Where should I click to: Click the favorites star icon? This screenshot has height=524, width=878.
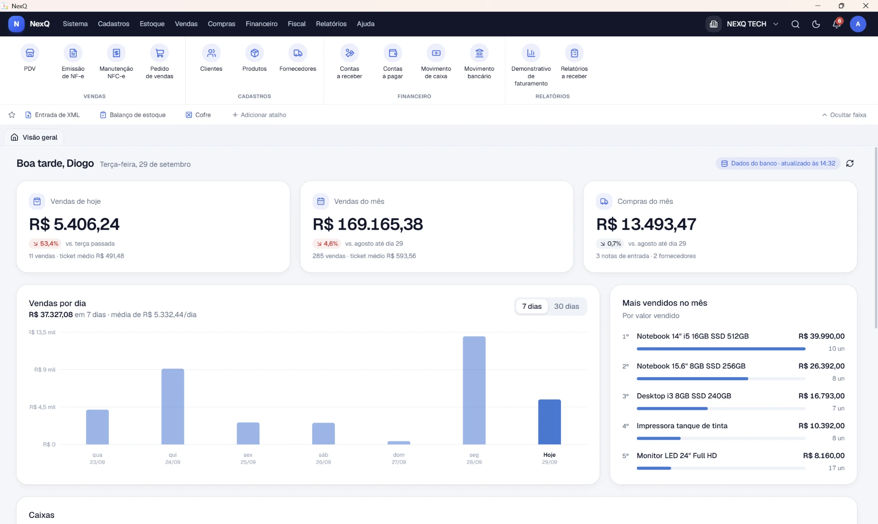click(12, 115)
